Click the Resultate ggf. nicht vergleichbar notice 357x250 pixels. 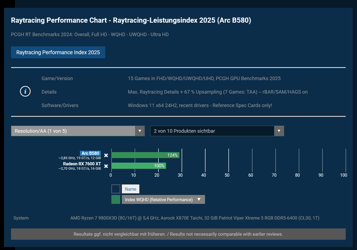pos(178,234)
